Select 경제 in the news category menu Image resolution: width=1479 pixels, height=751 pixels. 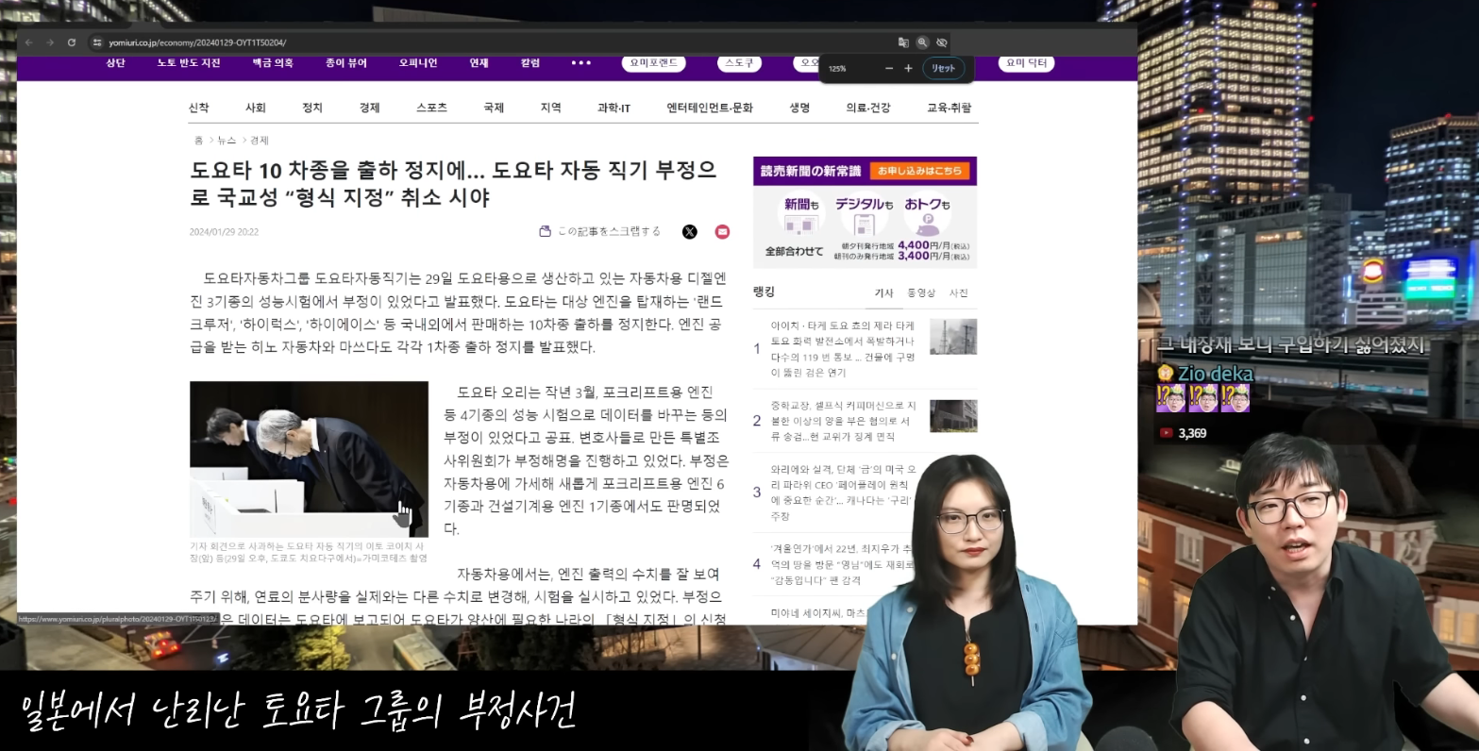(x=368, y=108)
